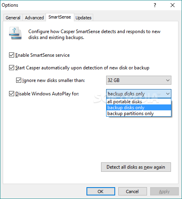Screen dimensions: 182x199
Task: Click Detect all disks as new again
Action: [136, 167]
